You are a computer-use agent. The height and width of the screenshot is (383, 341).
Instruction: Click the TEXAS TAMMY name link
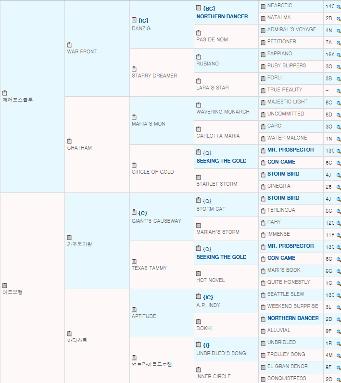tap(149, 268)
